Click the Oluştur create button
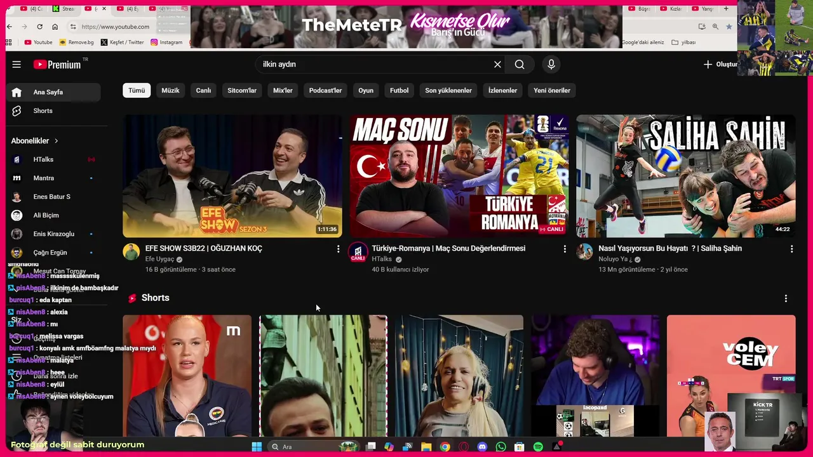 coord(720,64)
